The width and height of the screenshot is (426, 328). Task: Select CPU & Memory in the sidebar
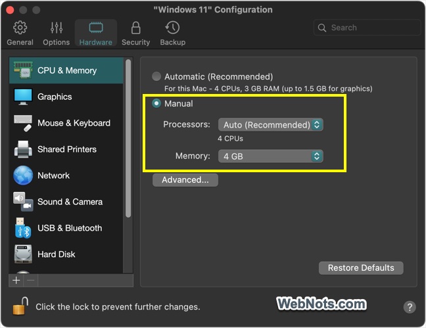tap(66, 70)
